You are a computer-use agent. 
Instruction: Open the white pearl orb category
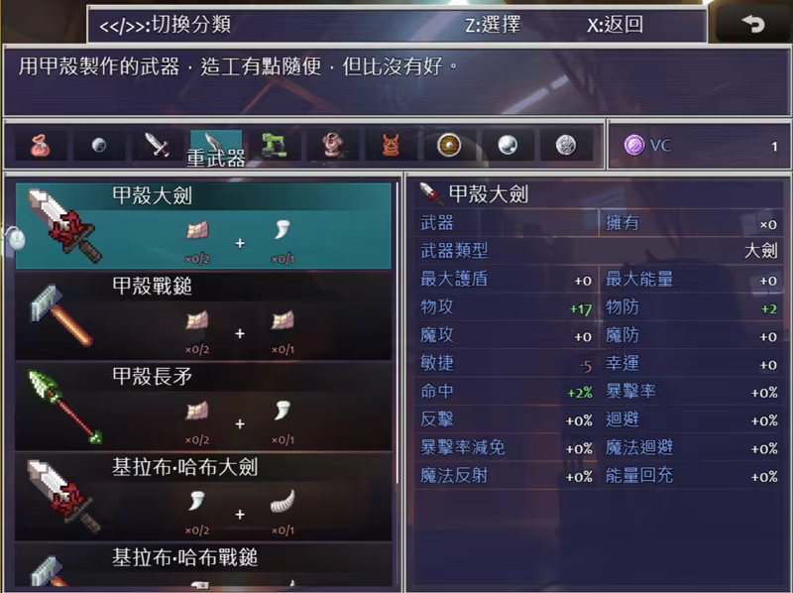[x=508, y=146]
